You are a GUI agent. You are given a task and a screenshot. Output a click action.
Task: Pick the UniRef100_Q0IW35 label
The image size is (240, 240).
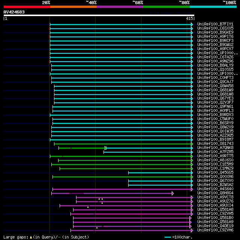[x=215, y=131]
